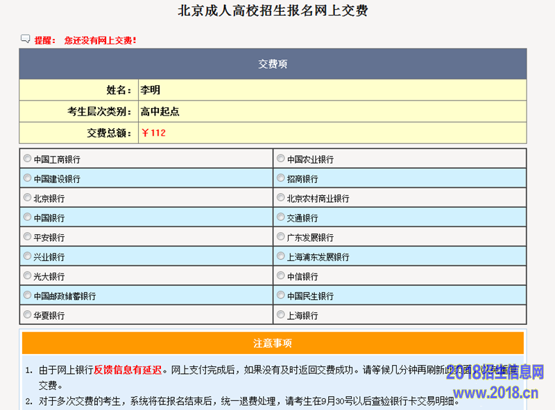Pick 交通银行 as payment method
Screen dimensions: 555x410
point(281,217)
